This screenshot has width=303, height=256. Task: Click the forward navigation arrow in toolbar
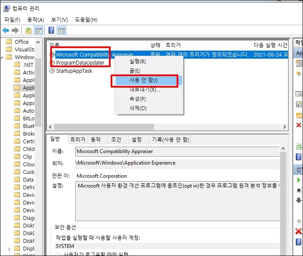coord(15,30)
